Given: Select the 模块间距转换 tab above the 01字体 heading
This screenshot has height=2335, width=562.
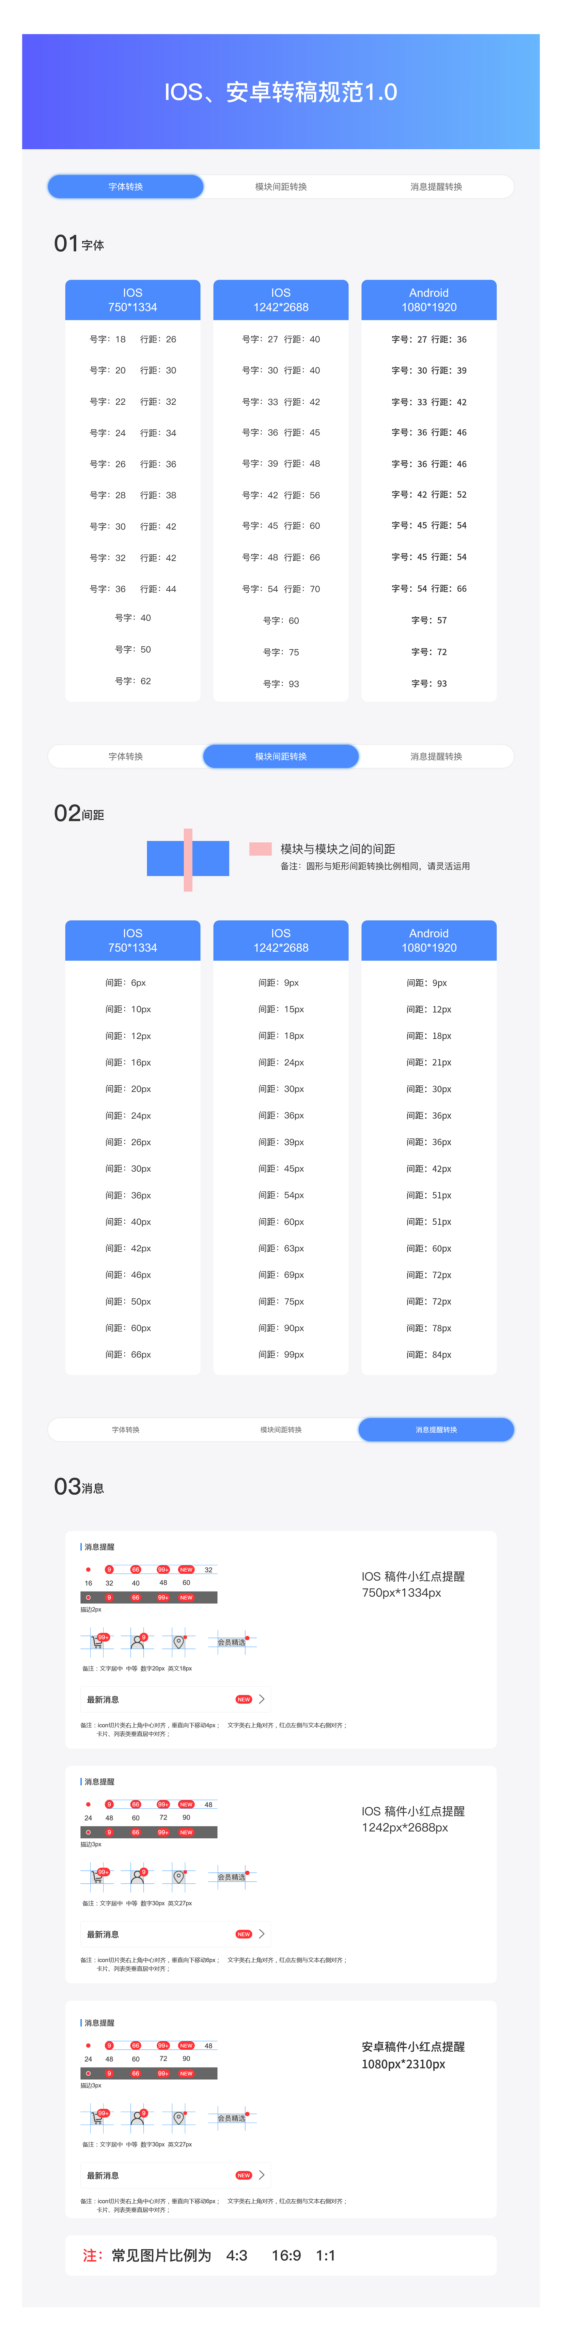Looking at the screenshot, I should click(281, 187).
